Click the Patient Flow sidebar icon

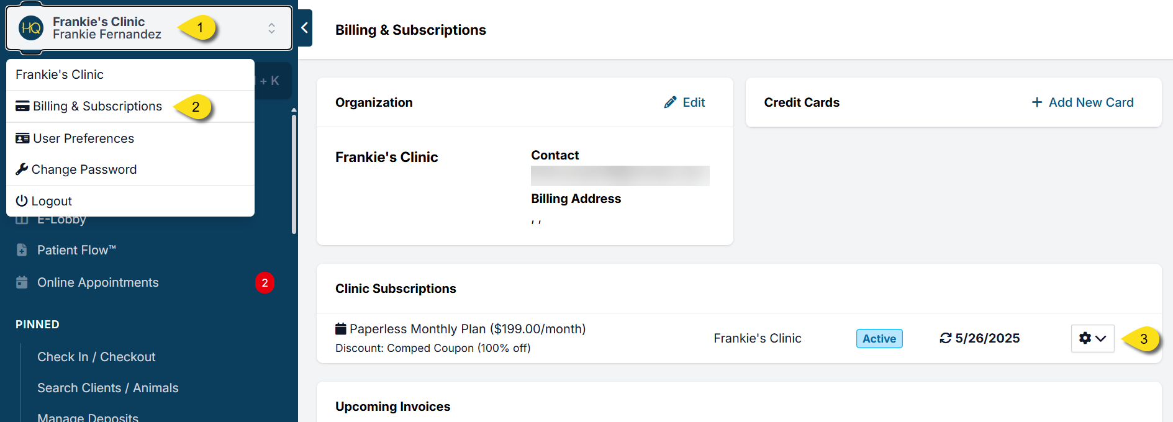point(22,250)
